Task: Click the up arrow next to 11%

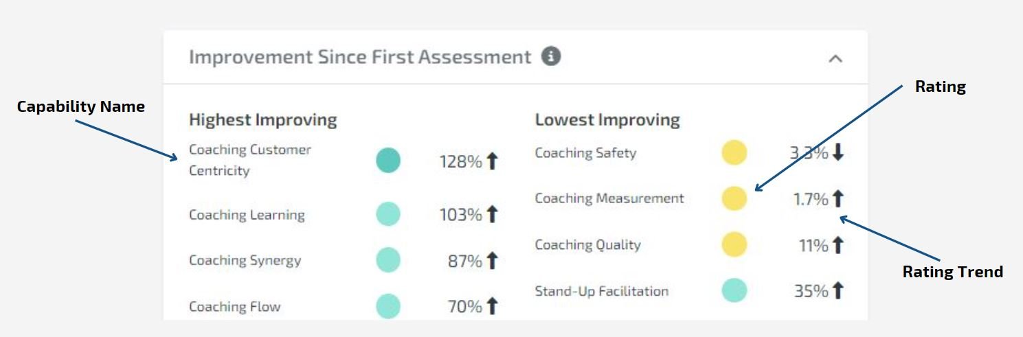Action: (837, 245)
